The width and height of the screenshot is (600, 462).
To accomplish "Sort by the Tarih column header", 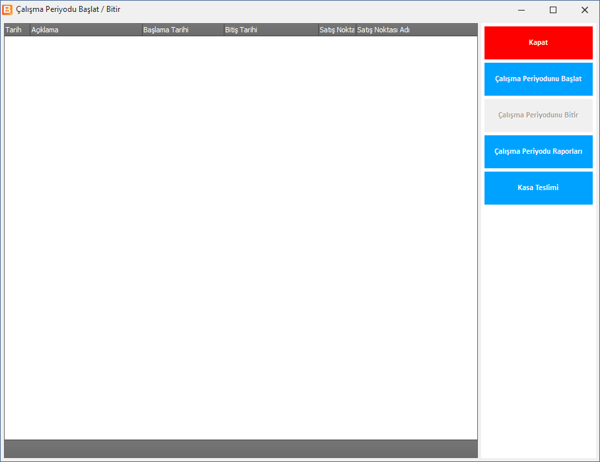I will (17, 30).
